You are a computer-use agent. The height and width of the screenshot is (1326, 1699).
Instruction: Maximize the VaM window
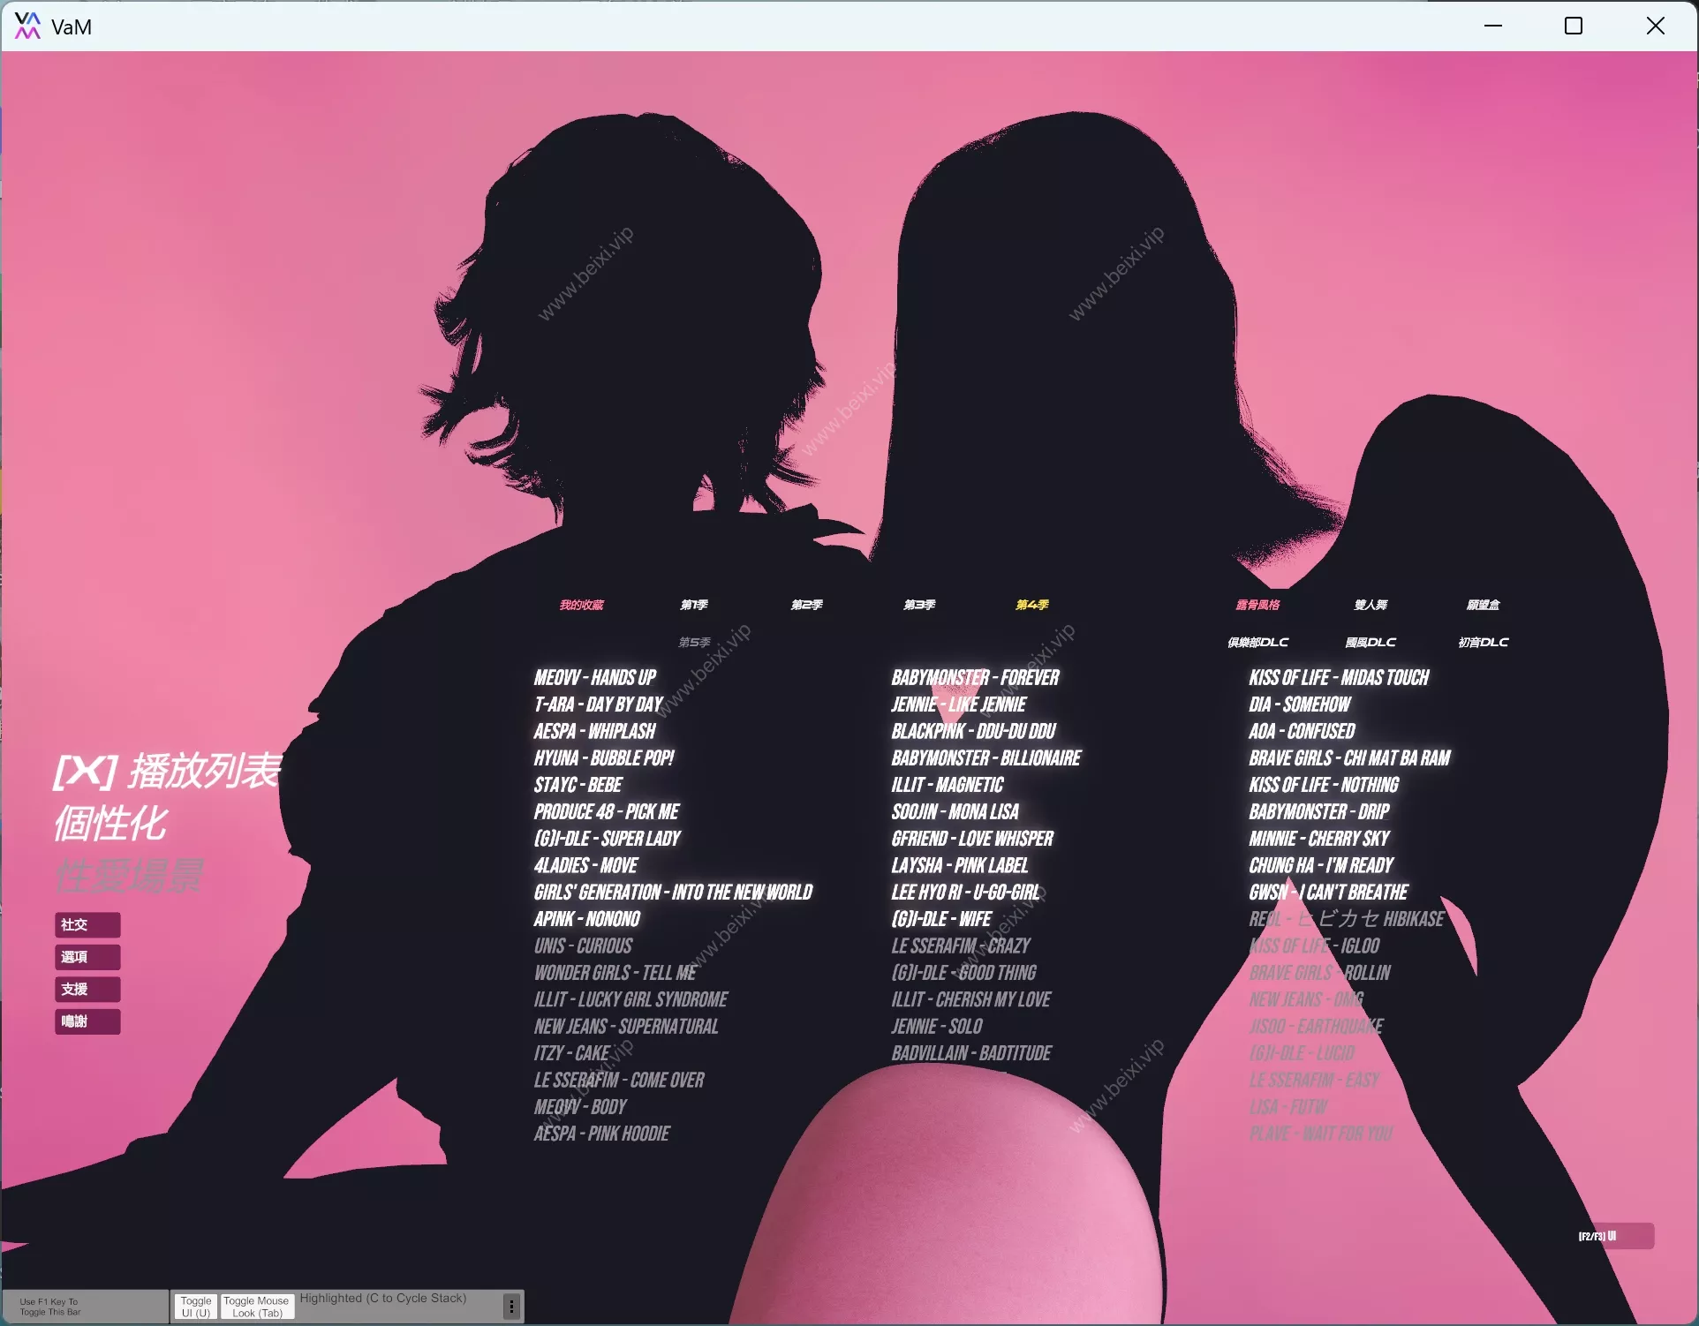point(1573,26)
